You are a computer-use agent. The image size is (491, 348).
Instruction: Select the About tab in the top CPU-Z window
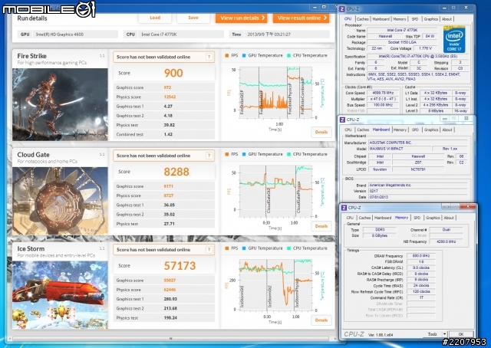pyautogui.click(x=447, y=18)
